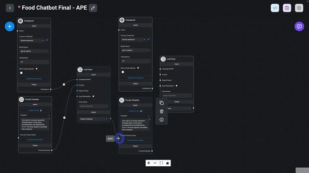Screen dimensions: 309x173
Task: Click the Output Parser handle on connected LLM Chain
Action: pyautogui.click(x=77, y=91)
